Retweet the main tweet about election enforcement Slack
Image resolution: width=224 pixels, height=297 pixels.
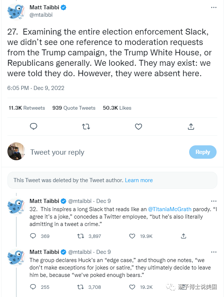point(86,127)
